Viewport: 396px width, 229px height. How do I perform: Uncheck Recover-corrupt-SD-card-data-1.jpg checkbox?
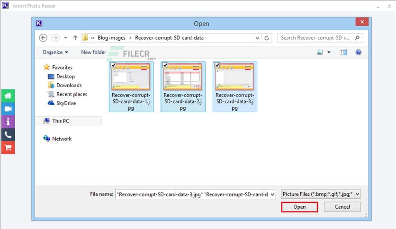pyautogui.click(x=113, y=65)
